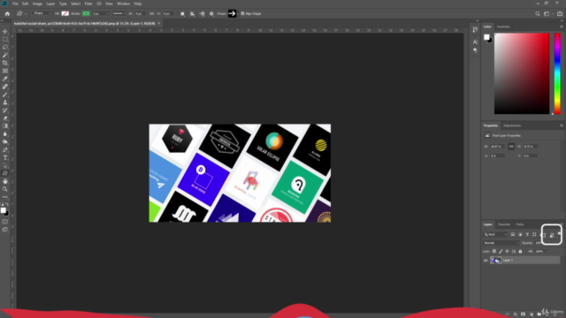Open the tool preset picker dropdown
This screenshot has width=566, height=318.
tap(21, 14)
